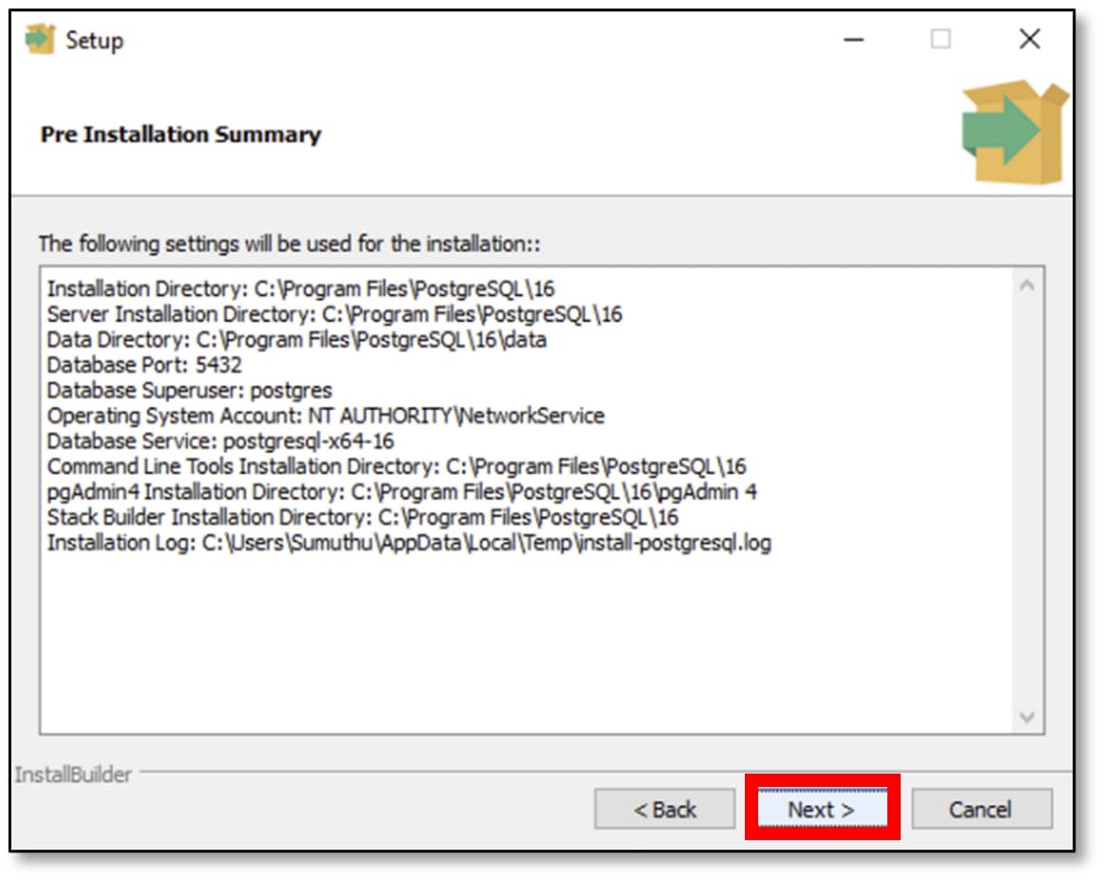This screenshot has width=1103, height=880.
Task: Click the InstallBuilder label
Action: [73, 775]
